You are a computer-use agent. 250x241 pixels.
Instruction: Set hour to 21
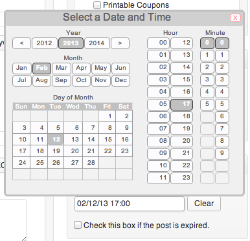[x=182, y=154]
